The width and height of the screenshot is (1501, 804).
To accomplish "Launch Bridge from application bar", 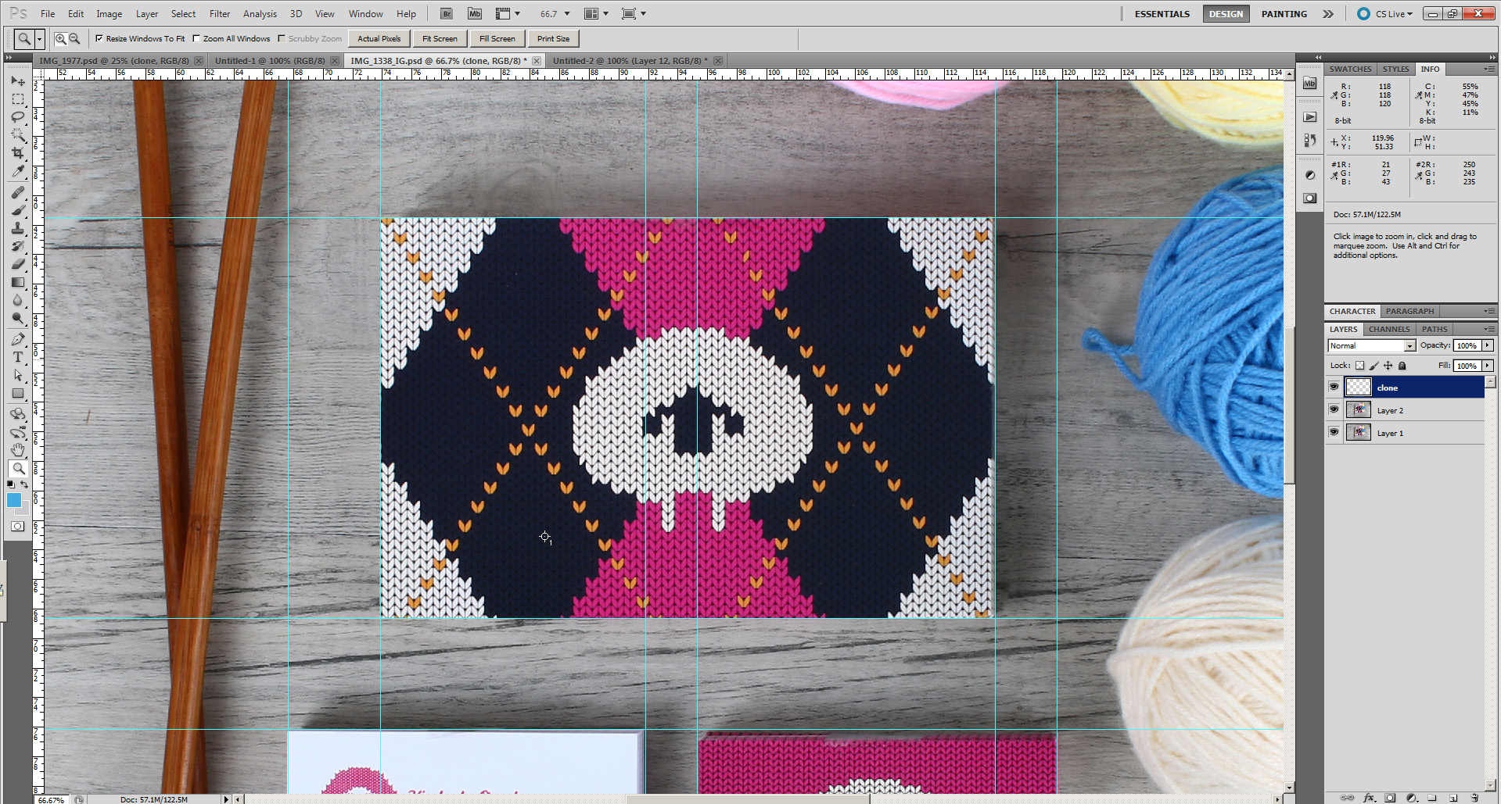I will 447,13.
